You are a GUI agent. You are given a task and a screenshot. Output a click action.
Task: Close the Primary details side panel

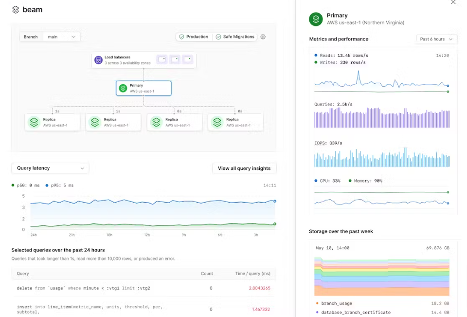[x=453, y=2]
